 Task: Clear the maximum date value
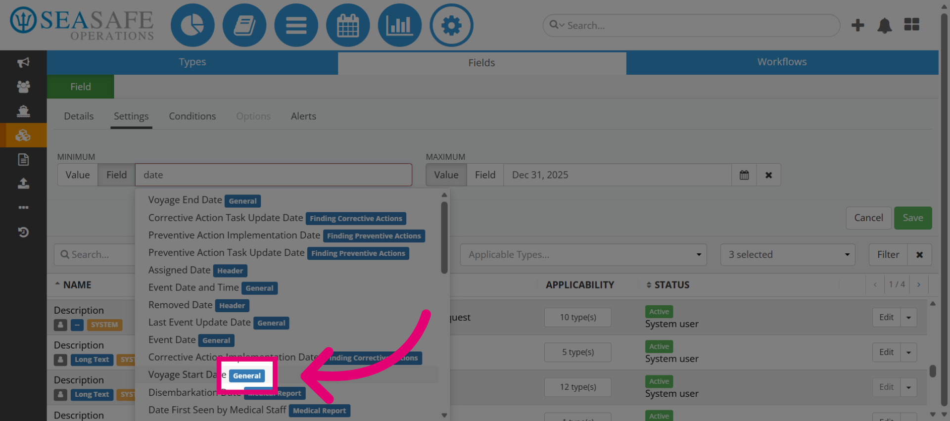768,175
